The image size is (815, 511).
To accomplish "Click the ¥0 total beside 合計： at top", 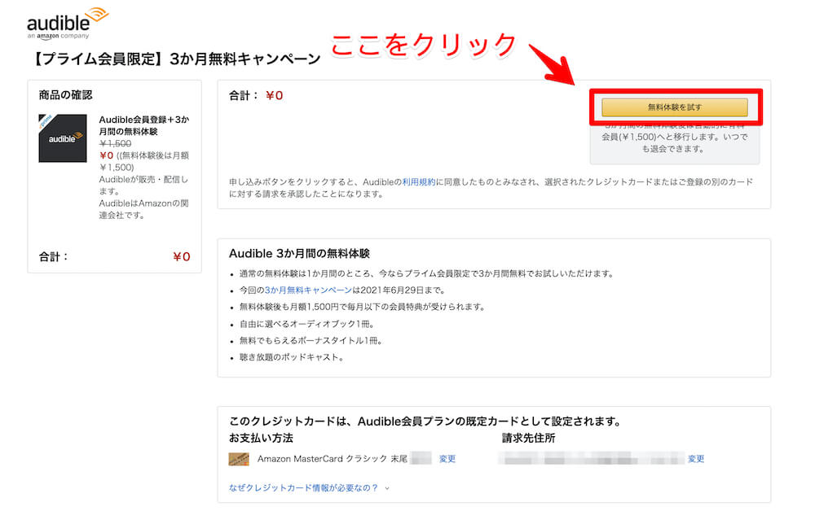I will pyautogui.click(x=274, y=95).
